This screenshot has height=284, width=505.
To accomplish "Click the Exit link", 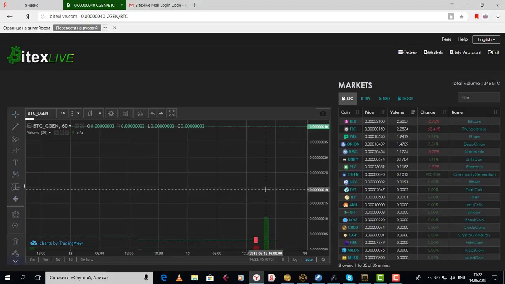I will (493, 52).
